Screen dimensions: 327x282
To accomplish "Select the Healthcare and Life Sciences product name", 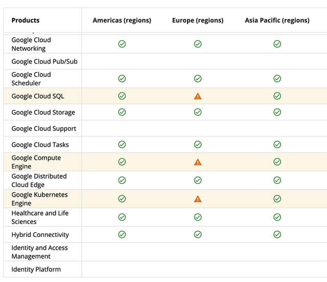I will [x=40, y=217].
